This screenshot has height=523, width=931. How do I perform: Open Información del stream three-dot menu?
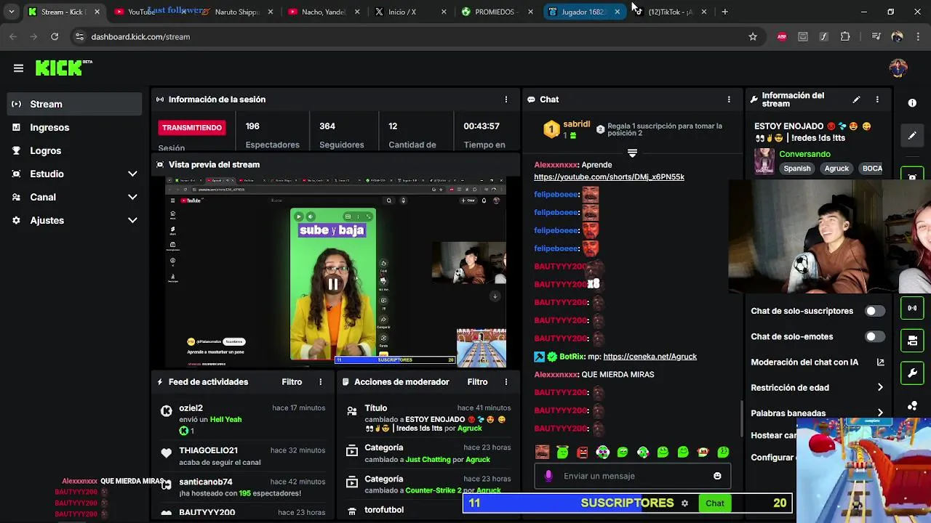tap(877, 100)
